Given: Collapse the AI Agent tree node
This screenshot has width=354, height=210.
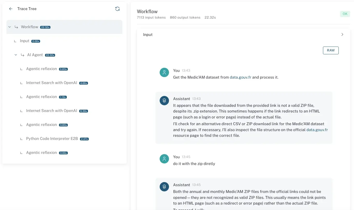Looking at the screenshot, I should point(16,55).
